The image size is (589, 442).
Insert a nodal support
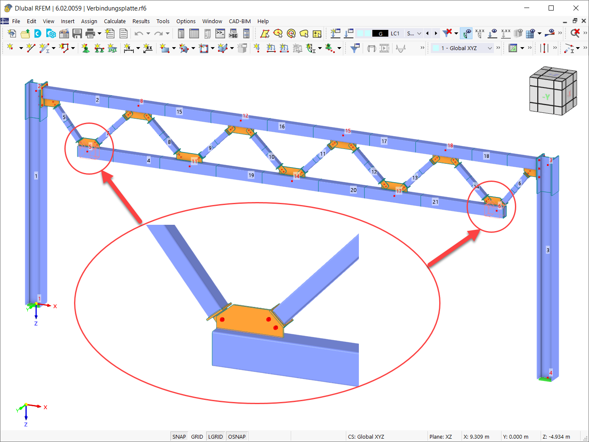click(86, 48)
